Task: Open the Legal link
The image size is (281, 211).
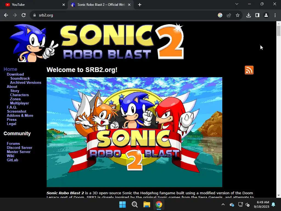Action: coord(12,124)
